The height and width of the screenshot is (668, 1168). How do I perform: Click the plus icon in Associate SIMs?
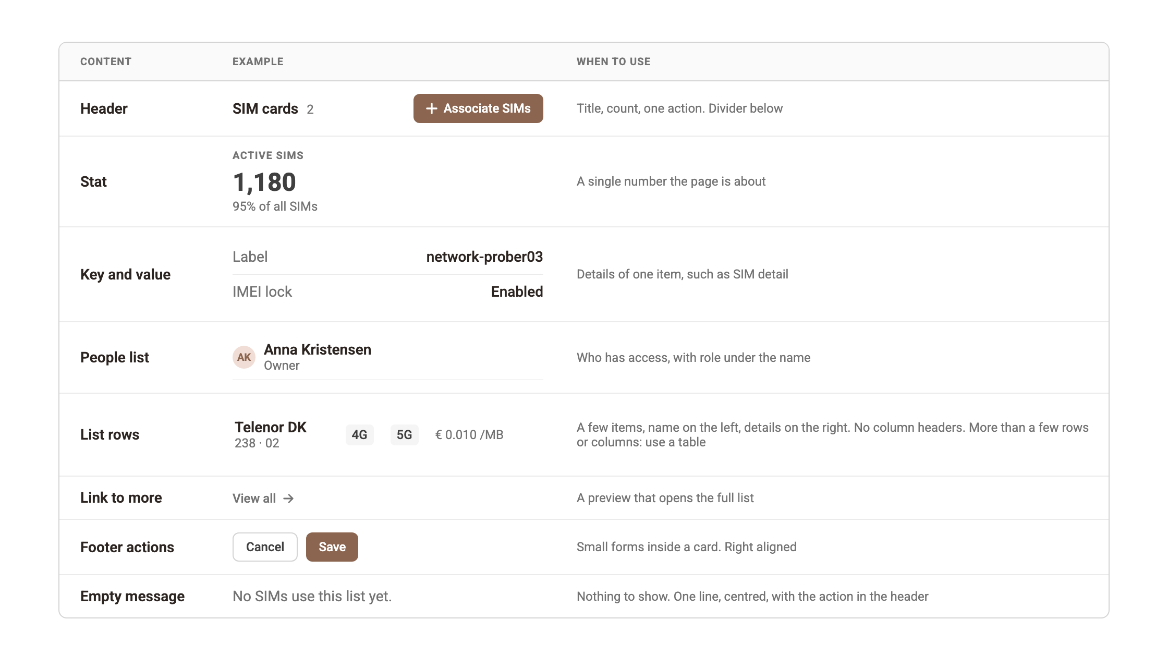(x=431, y=108)
